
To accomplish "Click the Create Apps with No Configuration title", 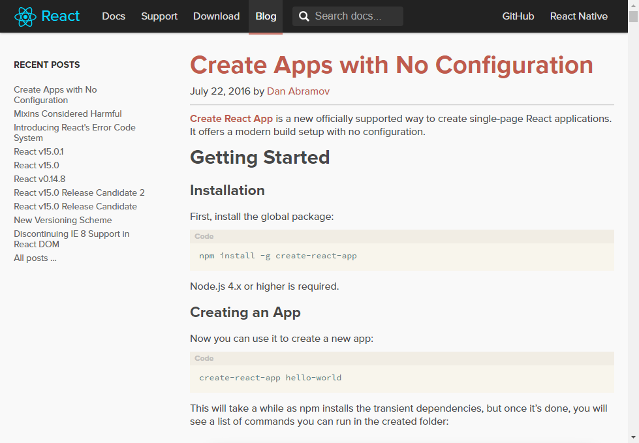I will pos(391,65).
